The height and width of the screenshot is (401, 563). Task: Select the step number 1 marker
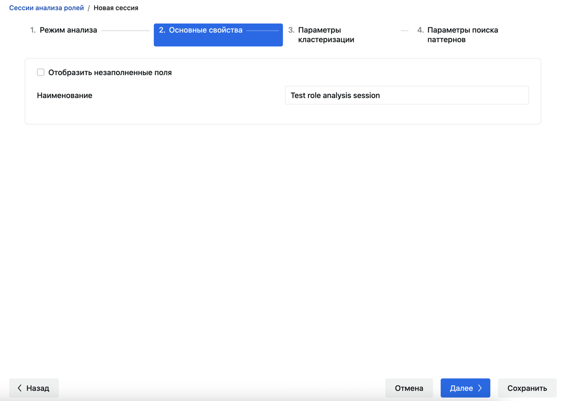(32, 30)
